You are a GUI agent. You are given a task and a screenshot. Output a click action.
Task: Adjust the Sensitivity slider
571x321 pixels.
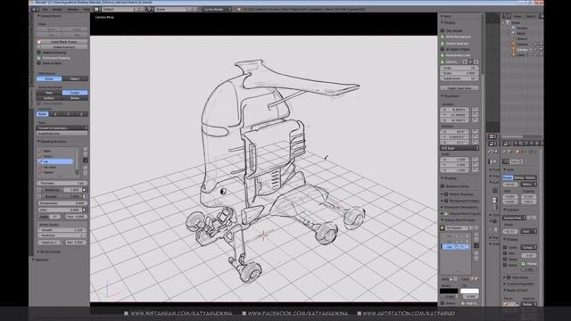62,190
